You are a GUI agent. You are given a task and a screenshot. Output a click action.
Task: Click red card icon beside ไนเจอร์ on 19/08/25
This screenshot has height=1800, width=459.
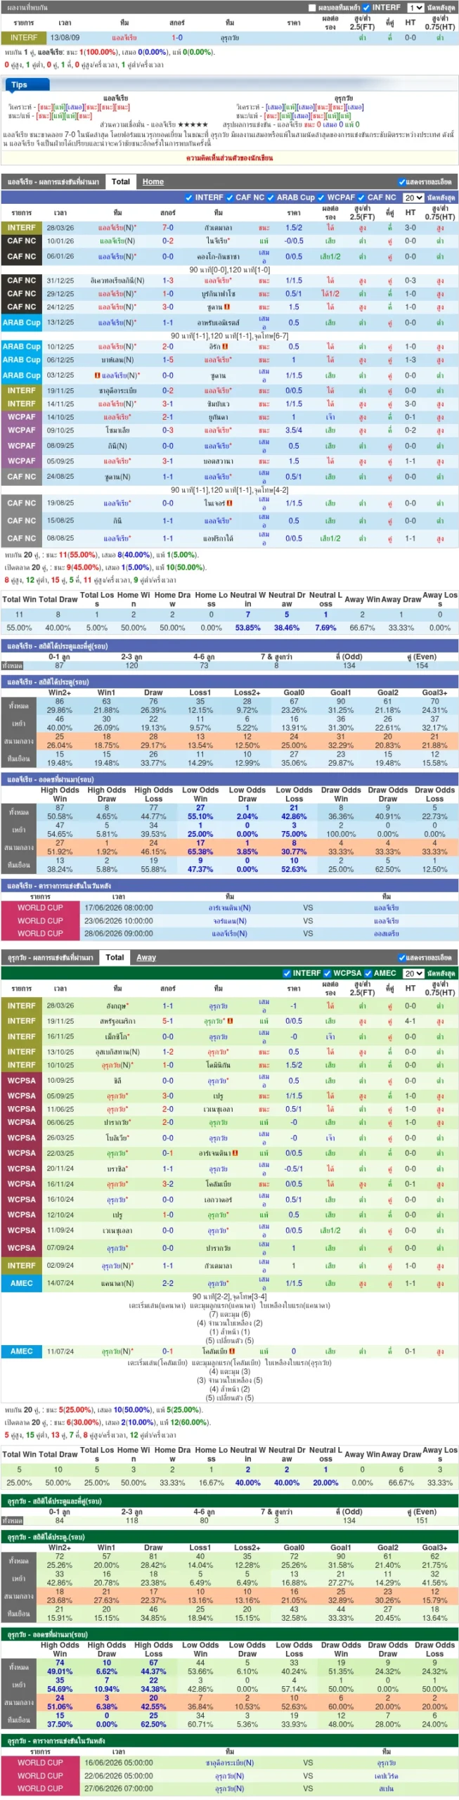(229, 503)
